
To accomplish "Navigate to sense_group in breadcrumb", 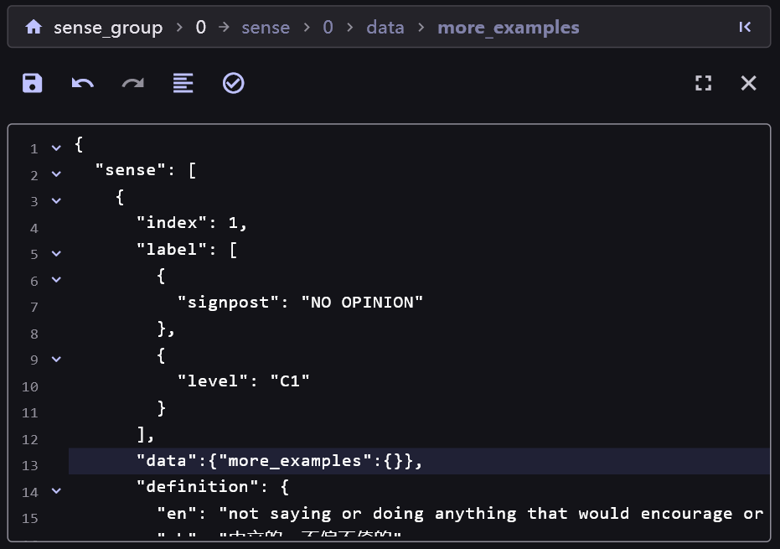I will pos(108,28).
